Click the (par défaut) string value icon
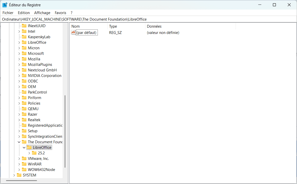The image size is (297, 184). coord(73,33)
